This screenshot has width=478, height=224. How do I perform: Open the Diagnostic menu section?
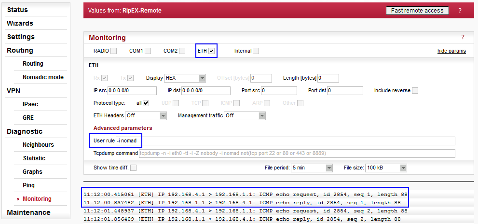coord(25,131)
